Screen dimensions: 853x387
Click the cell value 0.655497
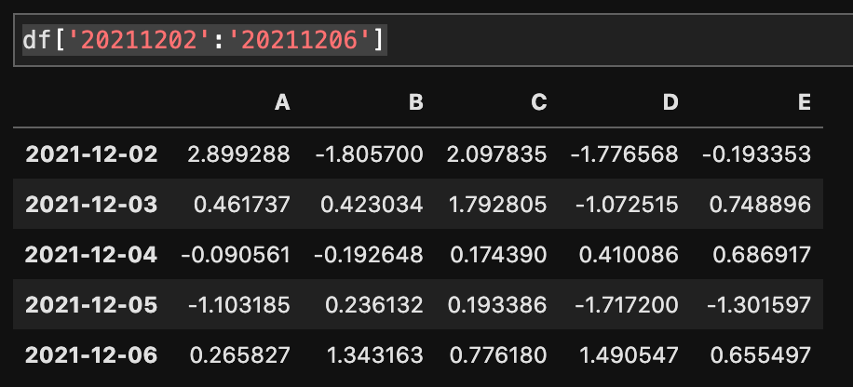pyautogui.click(x=761, y=355)
